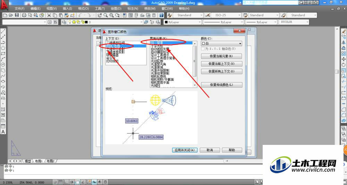Select the Line tool in draw toolbar
347x185 pixels.
click(3, 31)
